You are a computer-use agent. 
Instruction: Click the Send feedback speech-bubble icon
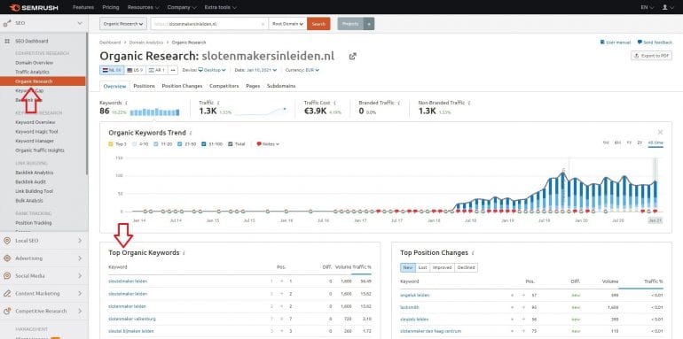[640, 42]
